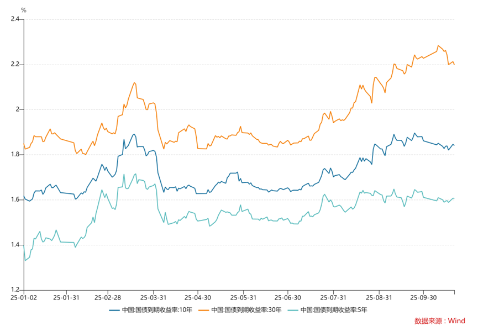This screenshot has width=478, height=331.
Task: Select the 25-02-28 x-axis date label
Action: [x=108, y=296]
